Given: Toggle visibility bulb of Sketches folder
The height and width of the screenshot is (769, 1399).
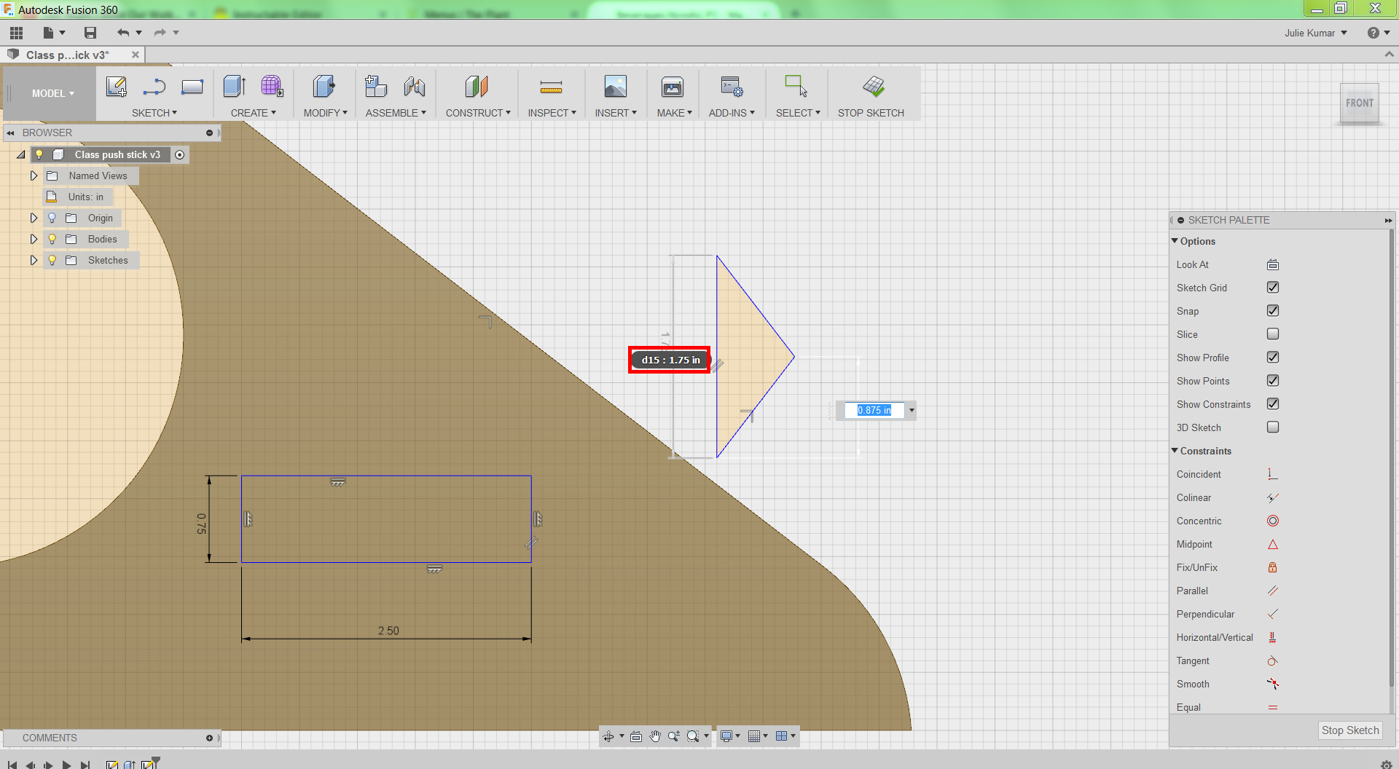Looking at the screenshot, I should click(x=52, y=260).
